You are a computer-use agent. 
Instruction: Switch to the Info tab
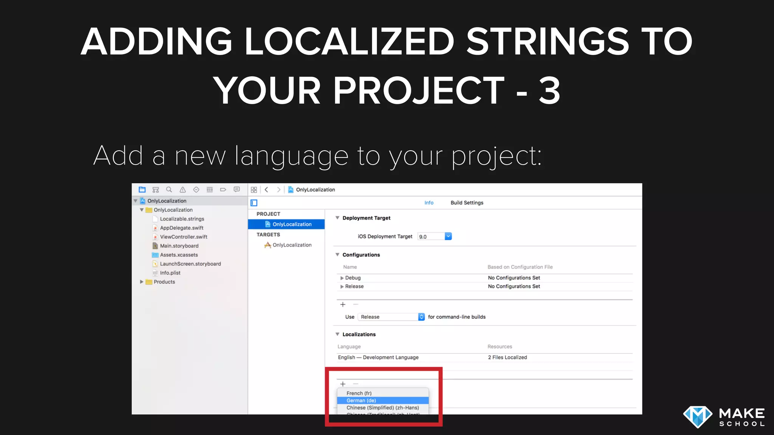coord(429,203)
